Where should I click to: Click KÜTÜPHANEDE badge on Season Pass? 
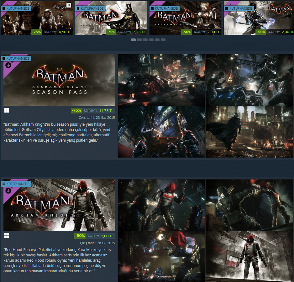[x=16, y=58]
